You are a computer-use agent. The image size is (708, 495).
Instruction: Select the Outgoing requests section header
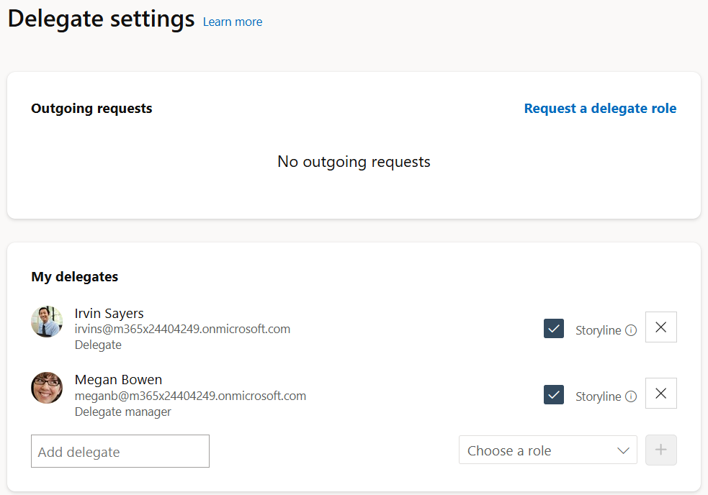tap(91, 108)
